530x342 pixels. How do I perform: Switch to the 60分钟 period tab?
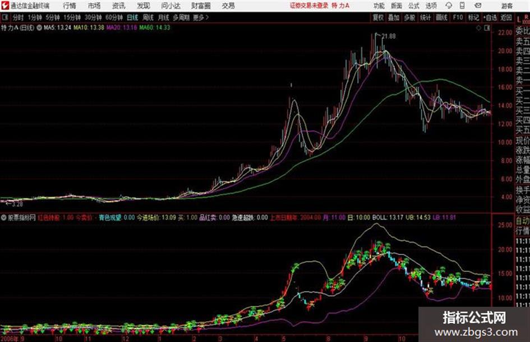click(x=114, y=17)
